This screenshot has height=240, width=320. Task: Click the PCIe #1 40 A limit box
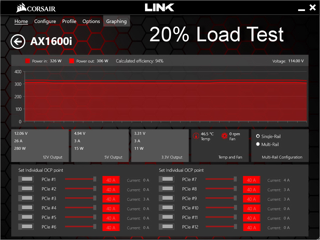111,180
